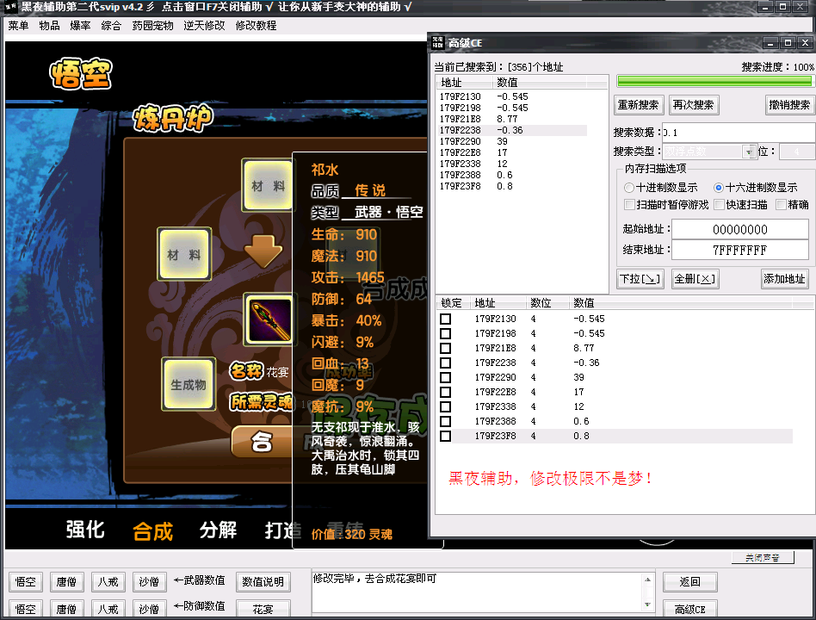Image resolution: width=816 pixels, height=620 pixels.
Task: Click the 返回 button
Action: tap(690, 582)
